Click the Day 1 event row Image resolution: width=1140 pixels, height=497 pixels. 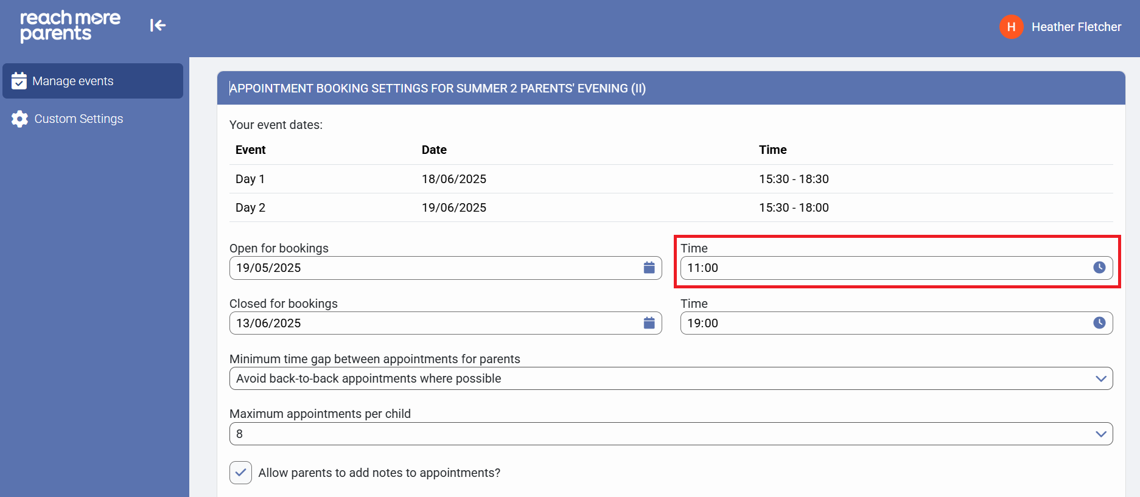click(x=671, y=179)
